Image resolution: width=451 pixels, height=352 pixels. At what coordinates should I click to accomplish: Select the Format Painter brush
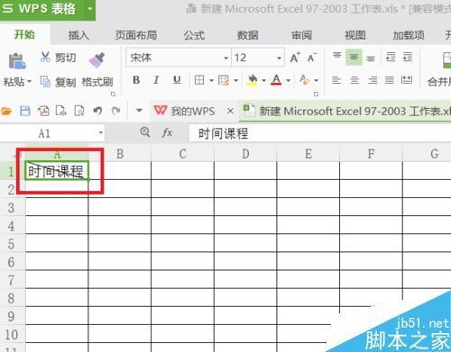[97, 59]
